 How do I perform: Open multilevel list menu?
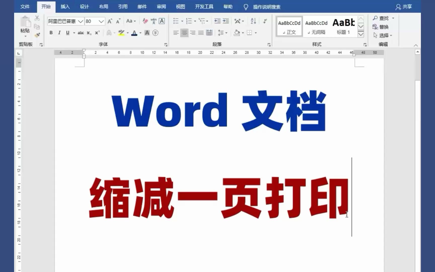point(203,21)
